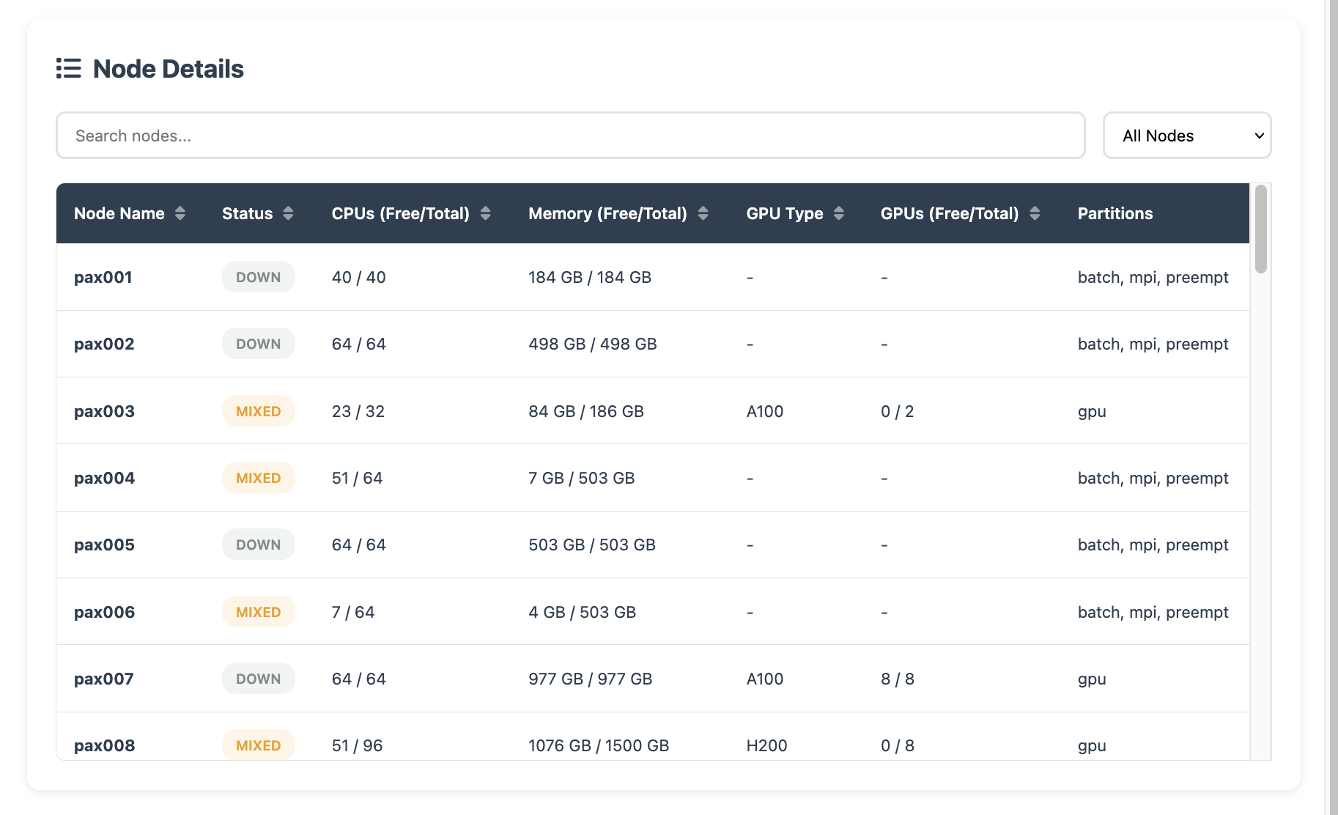
Task: Select the pax004 row name
Action: click(104, 478)
